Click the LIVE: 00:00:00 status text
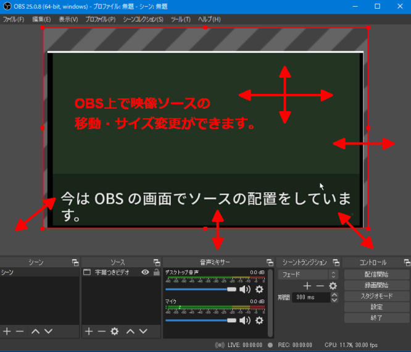411x352 pixels. [245, 345]
